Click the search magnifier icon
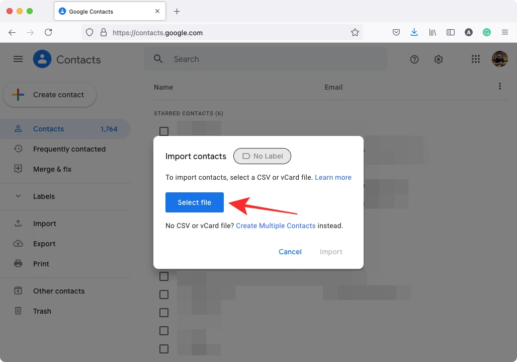The image size is (517, 362). tap(158, 59)
